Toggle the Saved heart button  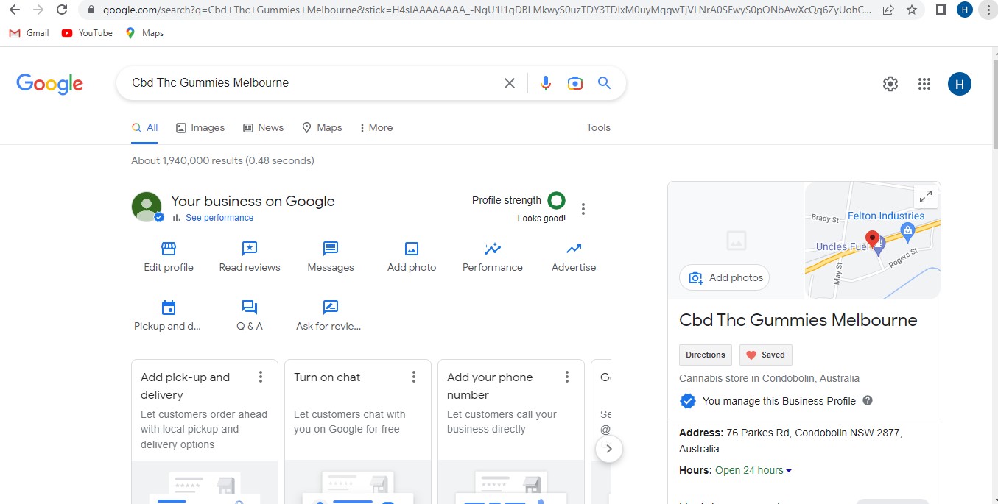pos(766,355)
